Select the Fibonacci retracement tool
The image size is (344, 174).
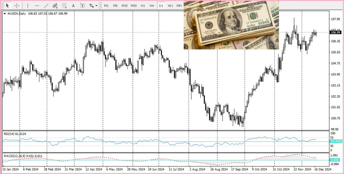click(x=64, y=6)
